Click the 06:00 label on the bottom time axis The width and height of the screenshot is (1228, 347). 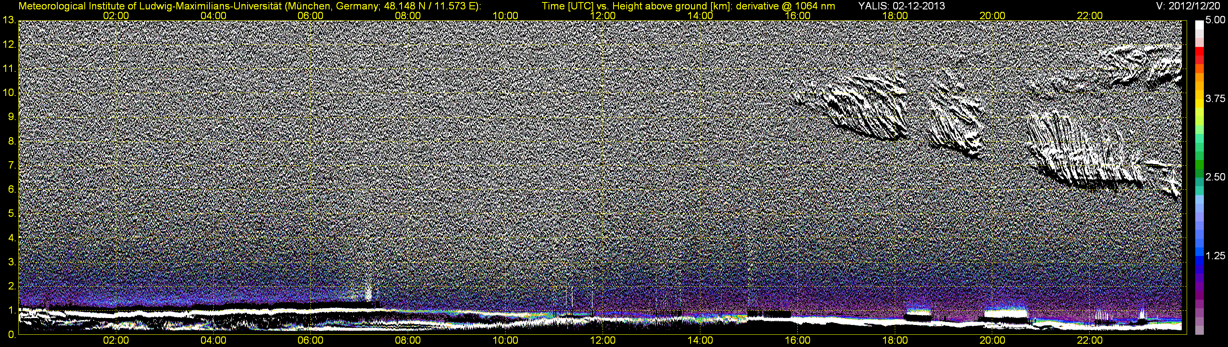coord(310,340)
